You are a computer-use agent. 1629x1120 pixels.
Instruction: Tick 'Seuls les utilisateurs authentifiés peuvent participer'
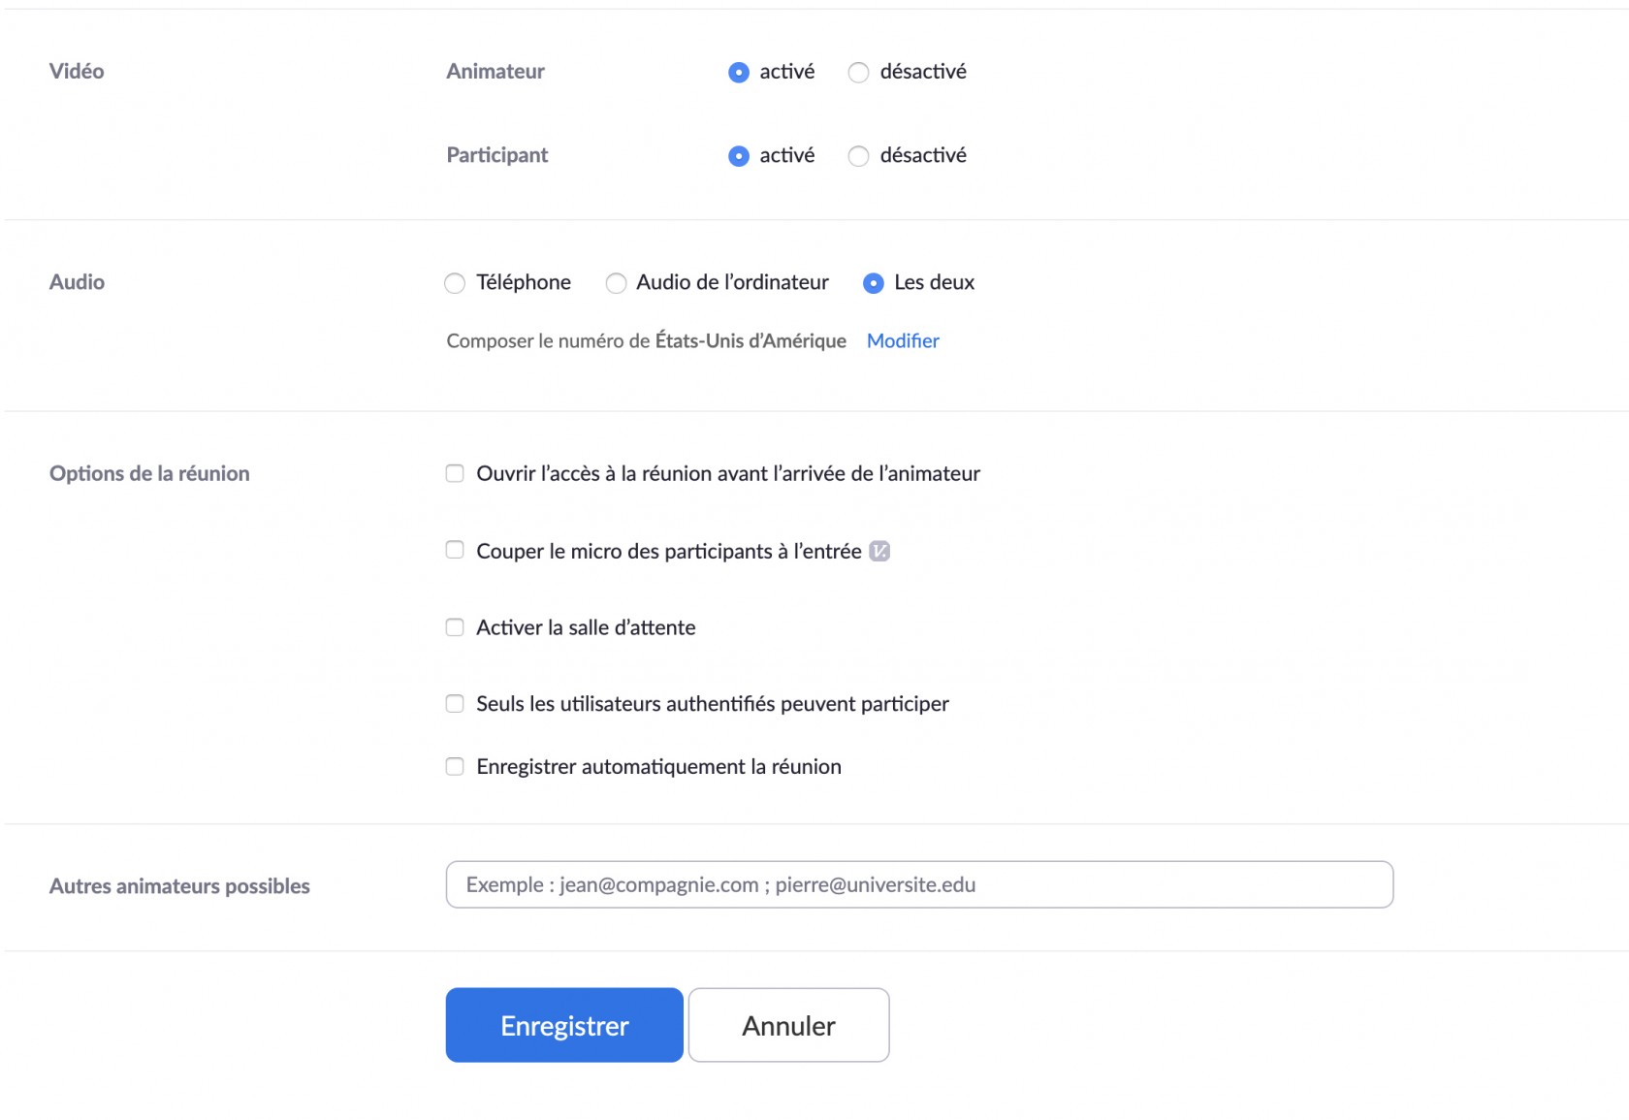coord(455,704)
